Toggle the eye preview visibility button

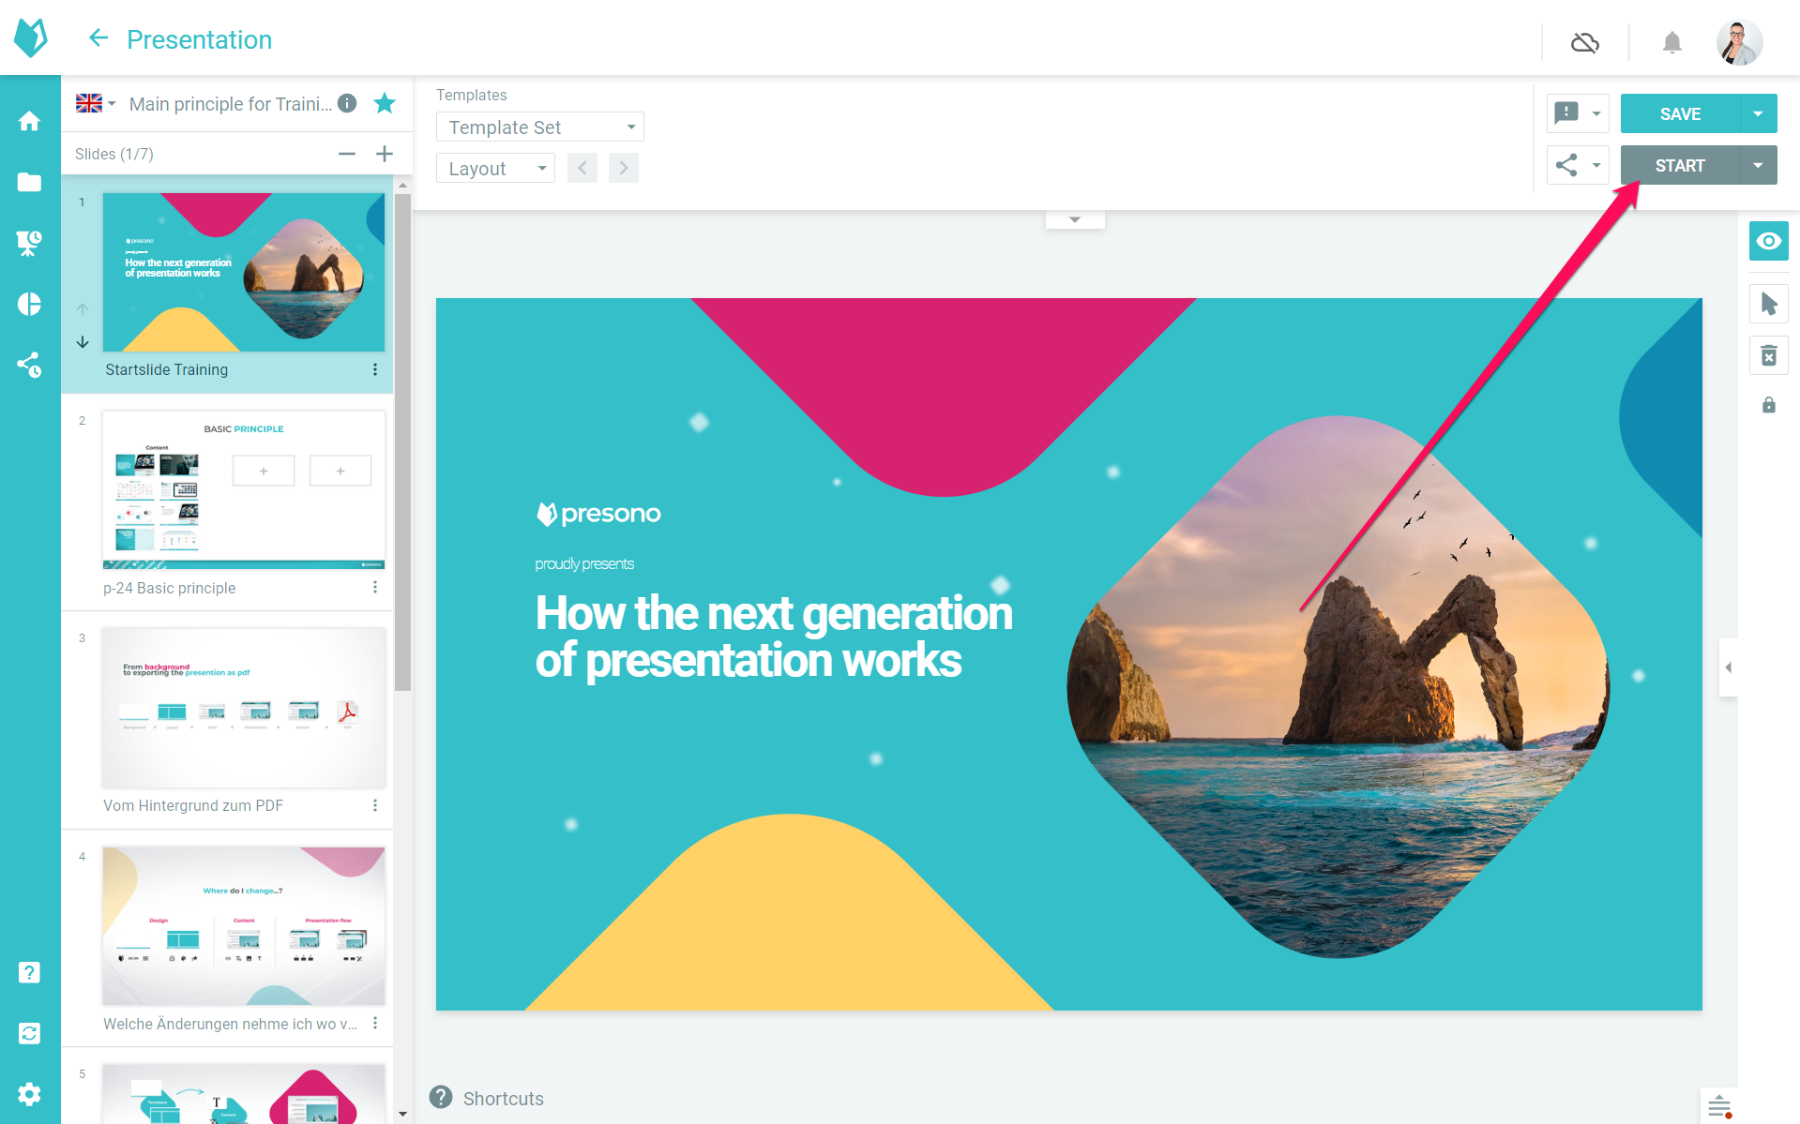[1768, 241]
